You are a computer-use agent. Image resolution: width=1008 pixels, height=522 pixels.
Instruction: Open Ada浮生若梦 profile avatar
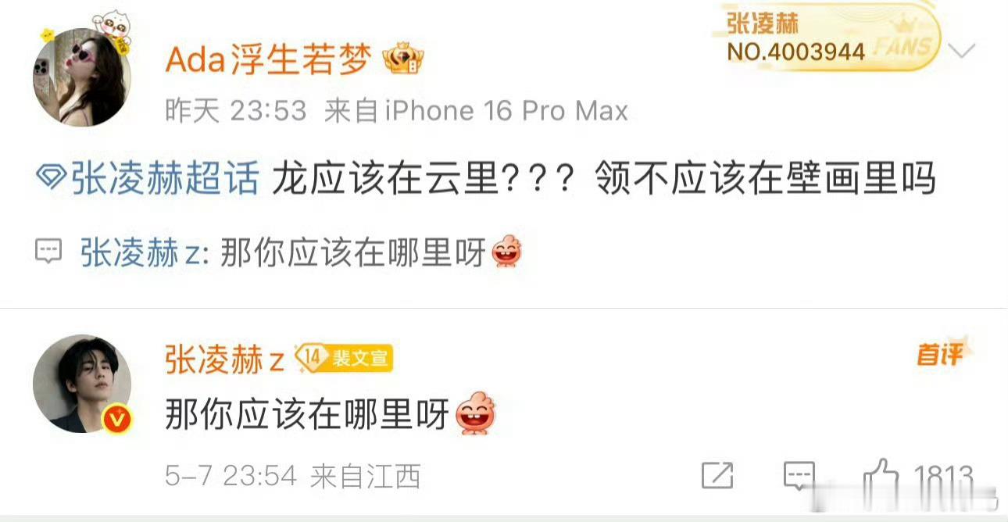81,76
